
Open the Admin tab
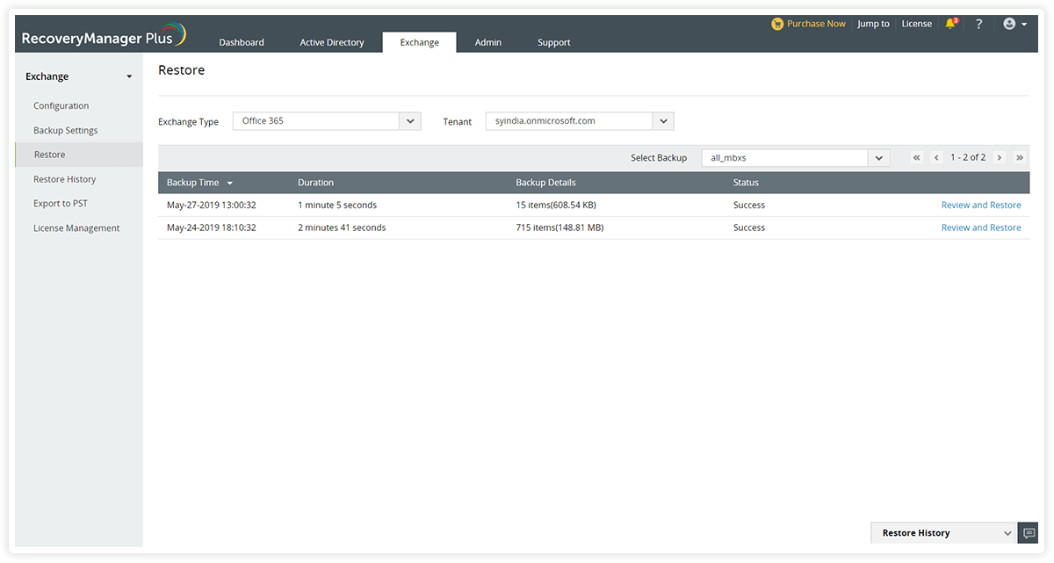coord(487,41)
